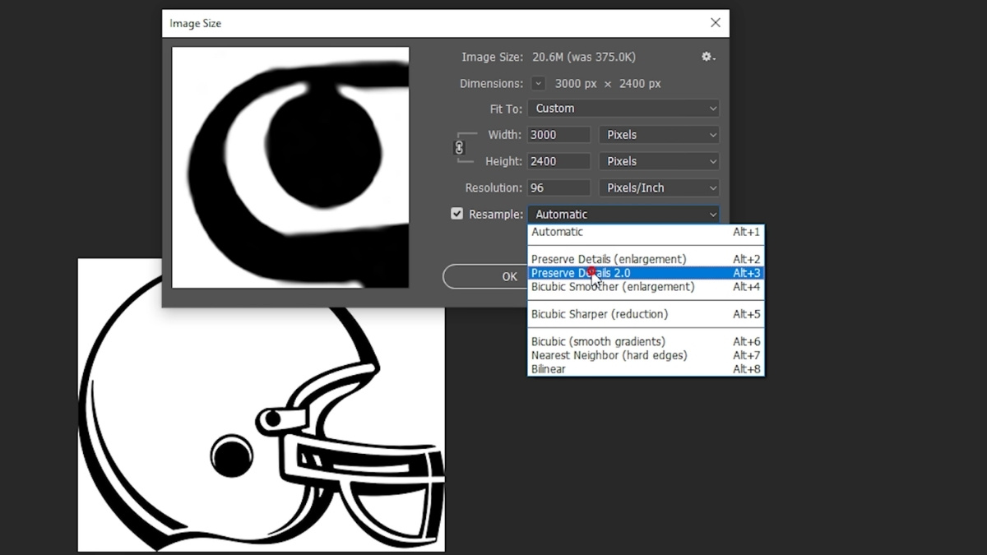Expand the Width units Pixels dropdown
The height and width of the screenshot is (555, 987).
tap(659, 135)
